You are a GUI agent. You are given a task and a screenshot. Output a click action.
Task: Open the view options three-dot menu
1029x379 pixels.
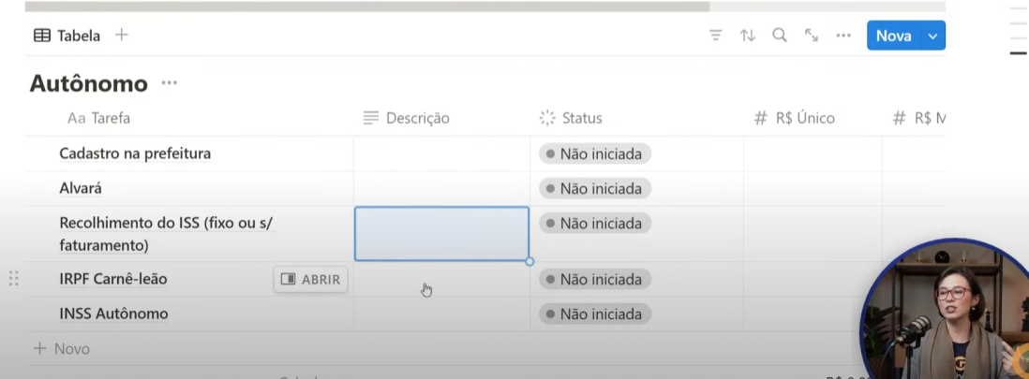tap(844, 36)
